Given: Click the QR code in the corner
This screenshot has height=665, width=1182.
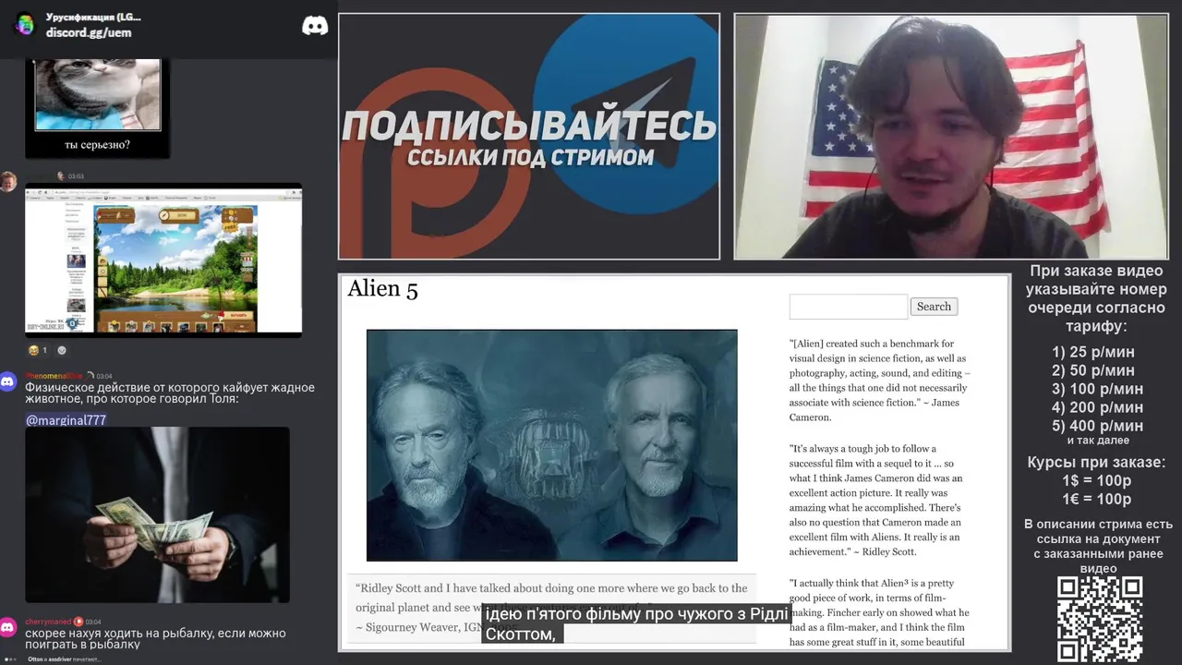Looking at the screenshot, I should (x=1100, y=620).
